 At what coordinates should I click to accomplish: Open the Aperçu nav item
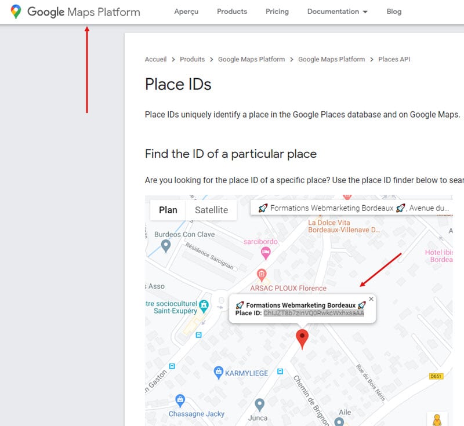click(186, 12)
